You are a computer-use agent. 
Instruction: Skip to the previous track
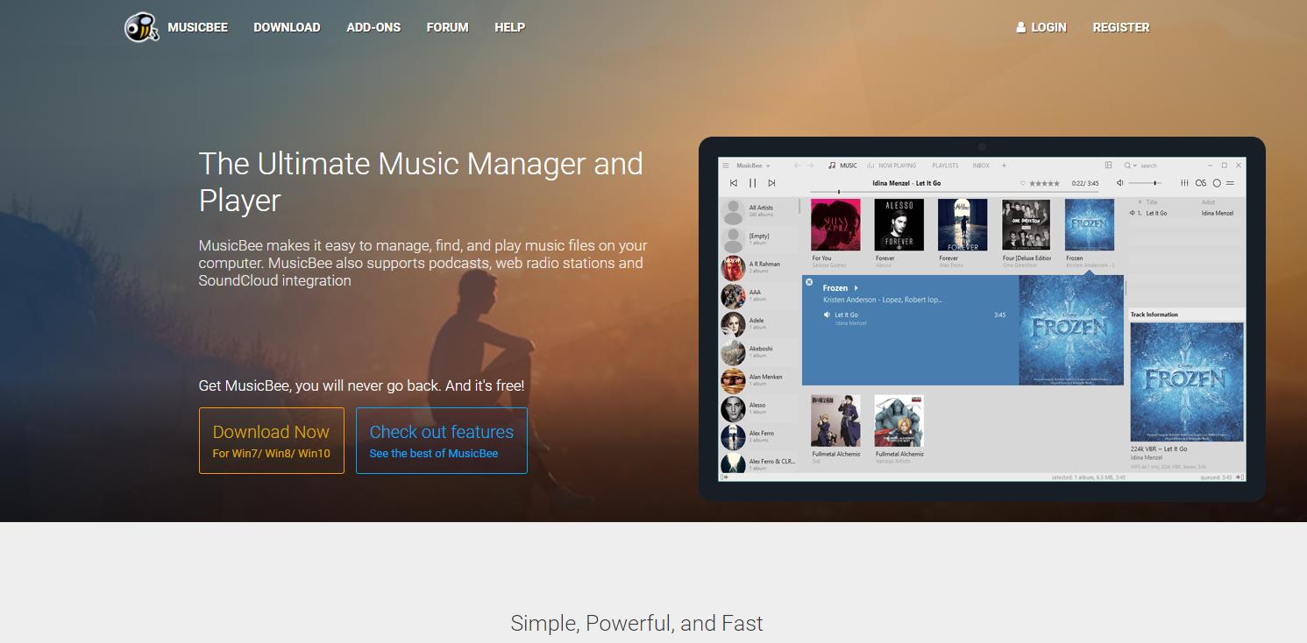click(734, 183)
